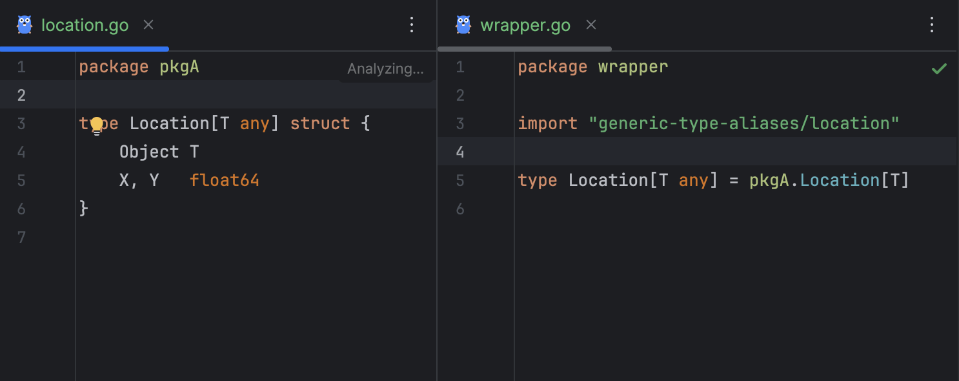Click the struct keyword in location.go
The width and height of the screenshot is (959, 381).
320,123
